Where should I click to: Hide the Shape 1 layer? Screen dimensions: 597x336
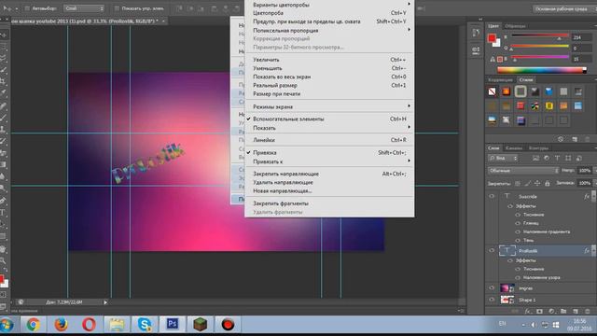tap(492, 300)
